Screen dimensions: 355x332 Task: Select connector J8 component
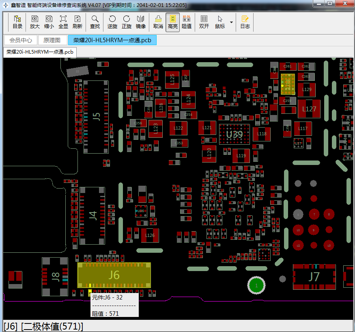coord(55,277)
